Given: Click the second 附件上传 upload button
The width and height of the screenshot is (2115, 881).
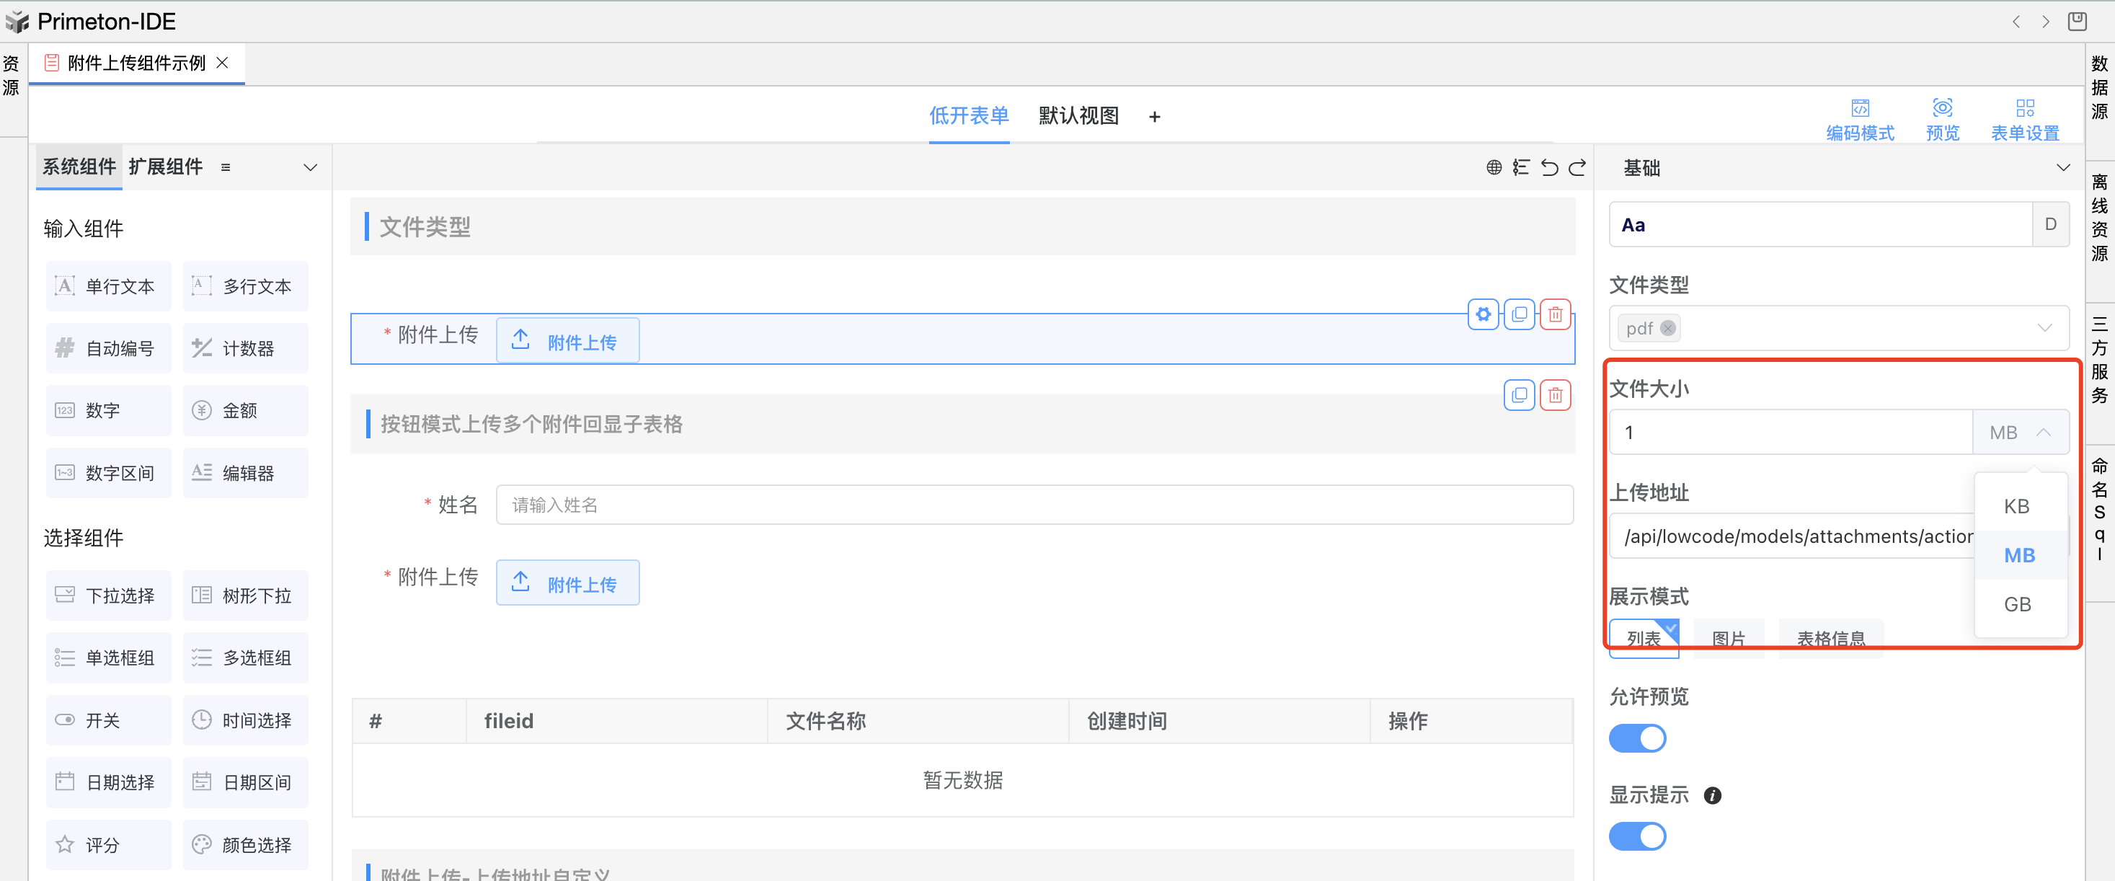Looking at the screenshot, I should point(567,583).
